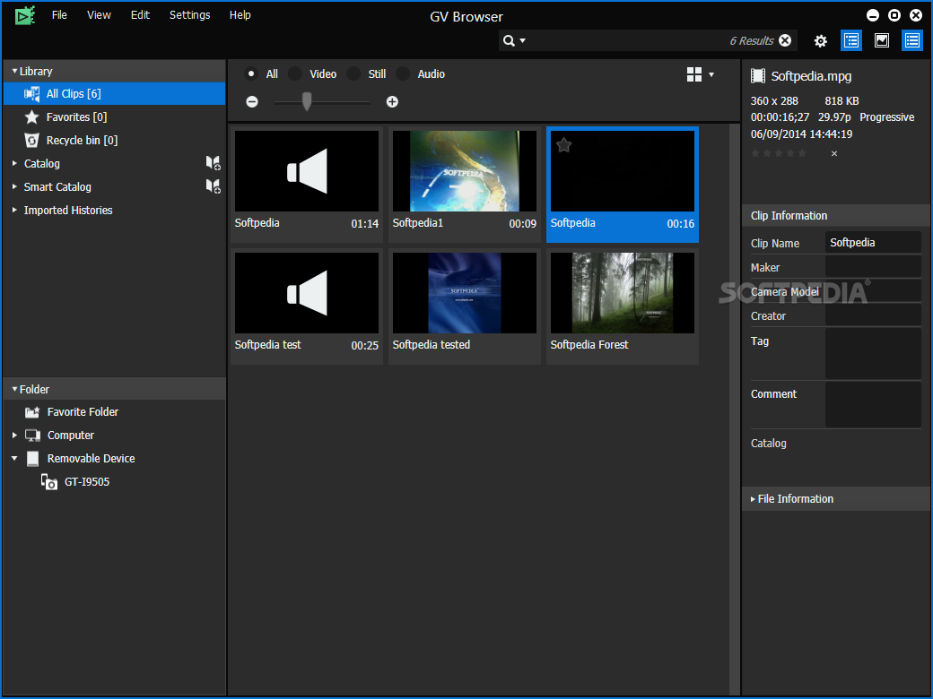Click the film icon beside Softpedia.mpg
This screenshot has height=699, width=933.
[x=758, y=76]
